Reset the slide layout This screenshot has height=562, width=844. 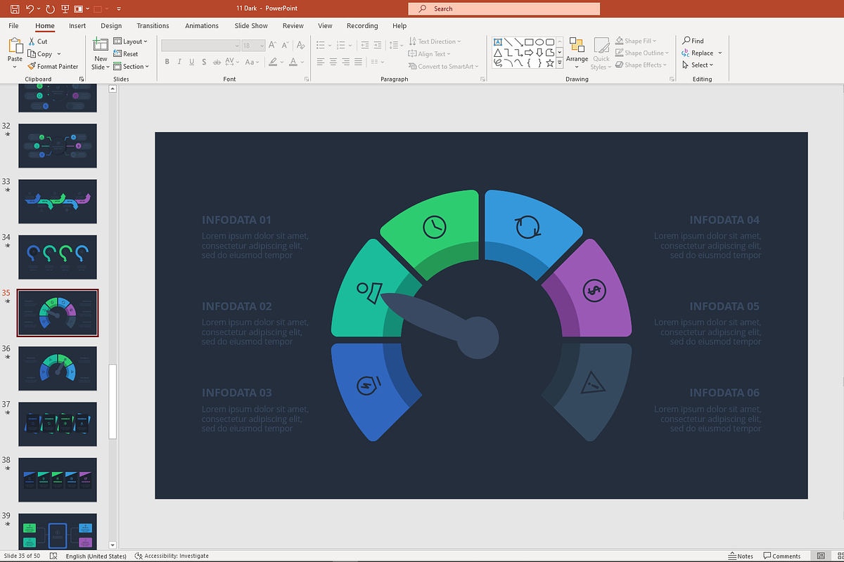pyautogui.click(x=126, y=54)
